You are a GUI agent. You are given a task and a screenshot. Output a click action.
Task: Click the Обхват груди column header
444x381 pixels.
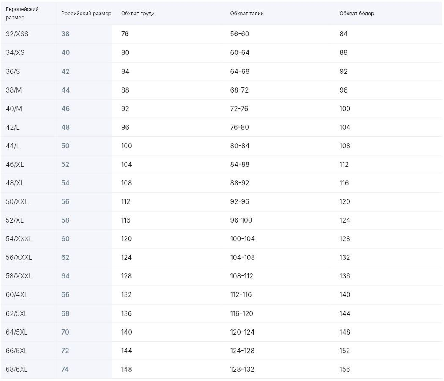click(x=138, y=14)
